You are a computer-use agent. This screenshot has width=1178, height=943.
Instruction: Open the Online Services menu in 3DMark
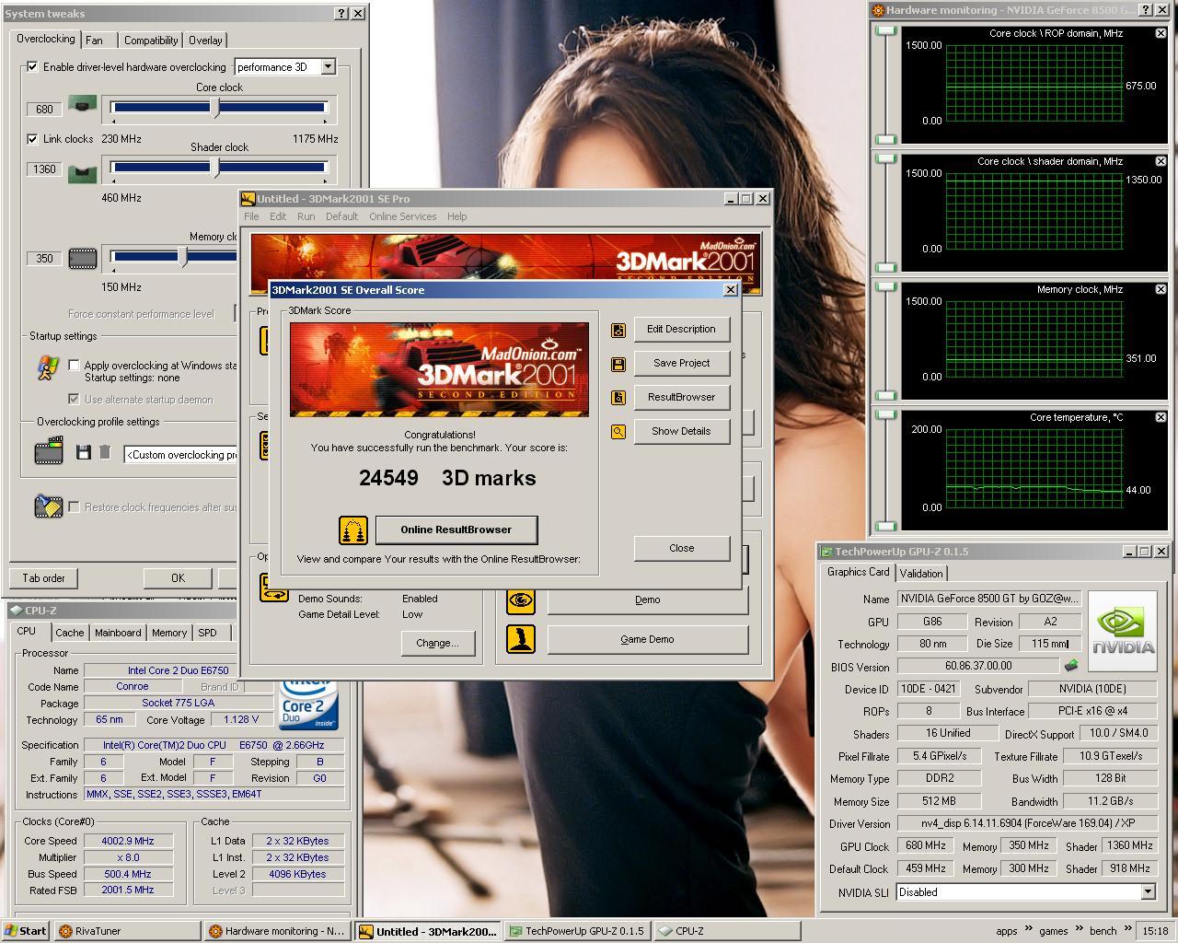coord(403,216)
